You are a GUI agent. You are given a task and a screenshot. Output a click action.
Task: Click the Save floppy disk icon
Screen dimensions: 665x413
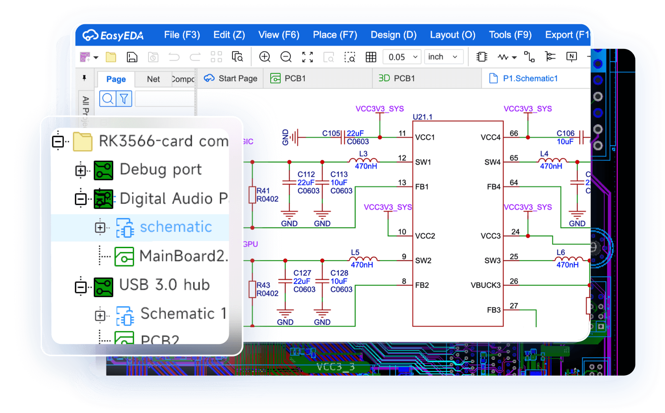(132, 57)
